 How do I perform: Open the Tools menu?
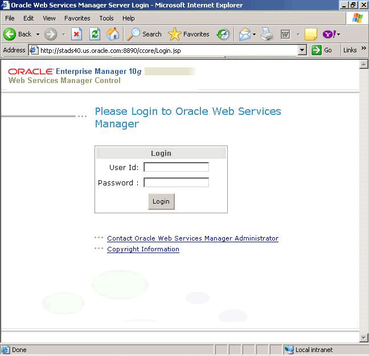click(106, 18)
